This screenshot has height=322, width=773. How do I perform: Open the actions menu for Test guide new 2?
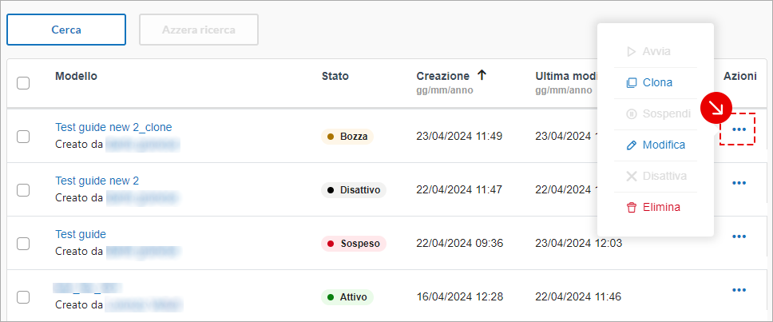[739, 183]
